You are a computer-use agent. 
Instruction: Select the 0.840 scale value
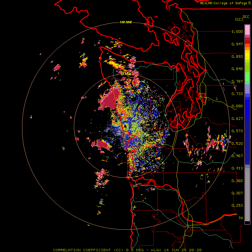coord(237,69)
